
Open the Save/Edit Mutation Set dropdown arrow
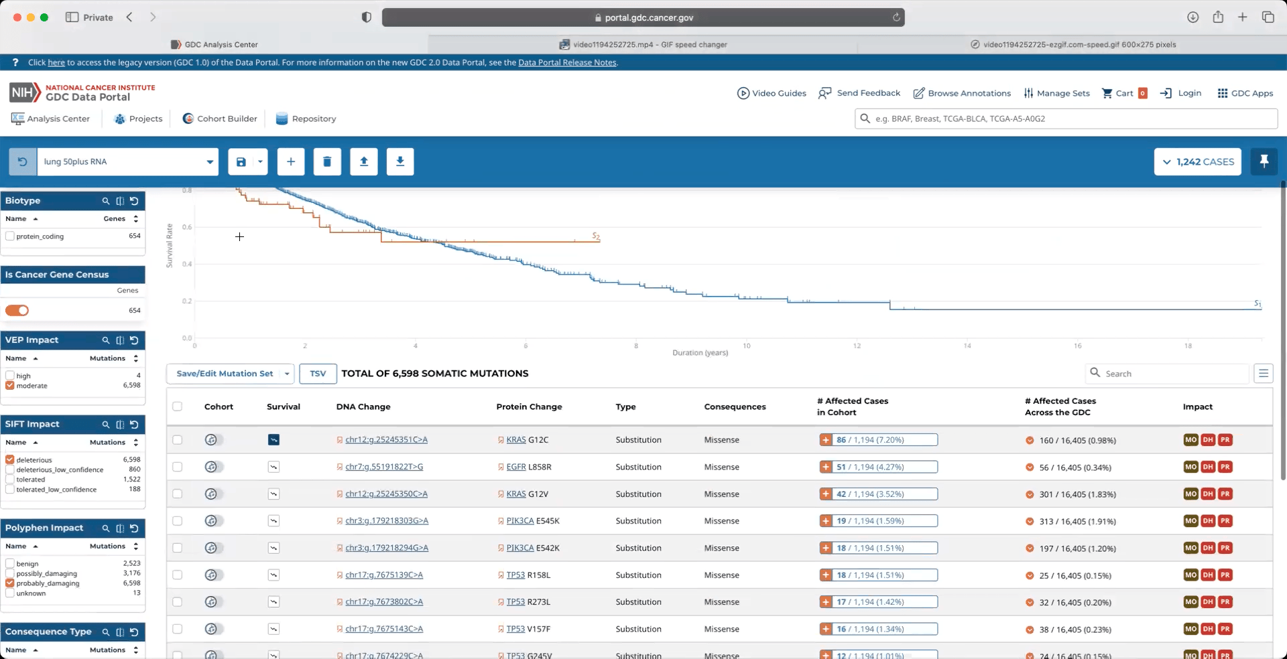[x=287, y=374]
